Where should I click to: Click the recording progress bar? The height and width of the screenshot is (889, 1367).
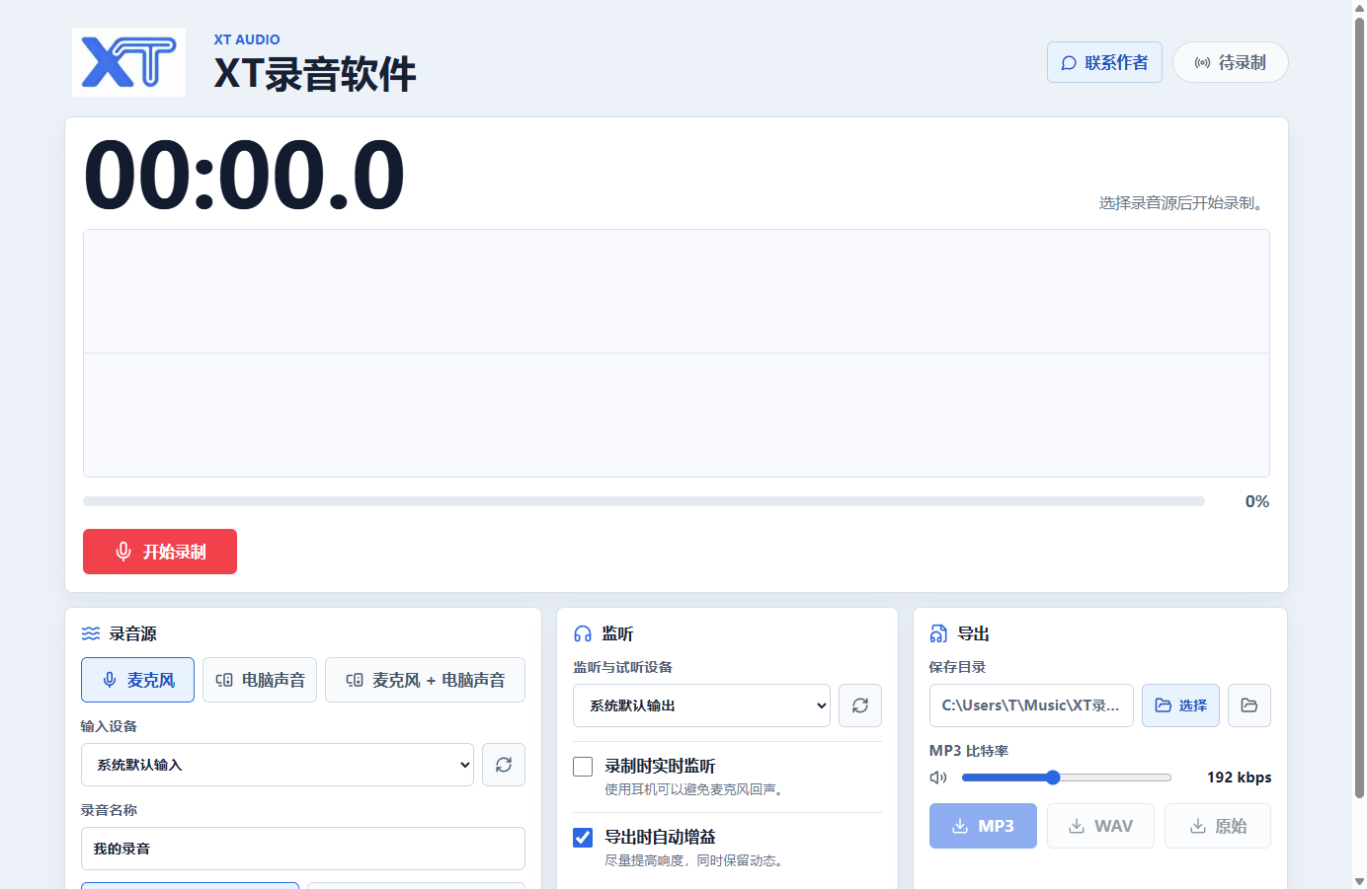click(x=644, y=501)
